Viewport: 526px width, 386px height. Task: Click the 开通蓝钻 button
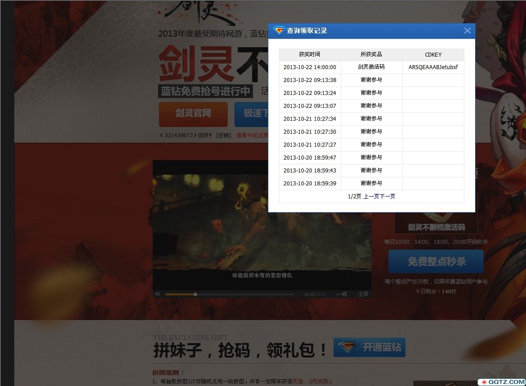[369, 347]
